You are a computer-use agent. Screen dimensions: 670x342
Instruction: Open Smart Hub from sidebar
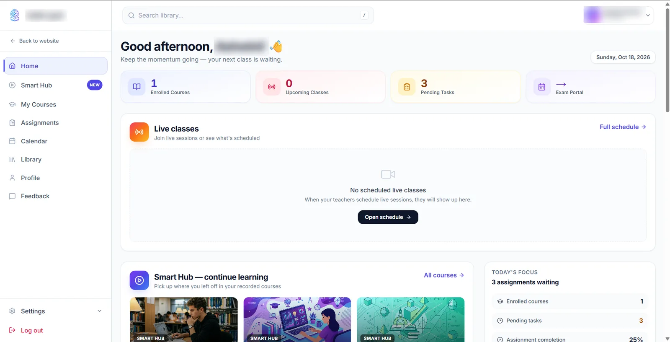click(x=56, y=85)
